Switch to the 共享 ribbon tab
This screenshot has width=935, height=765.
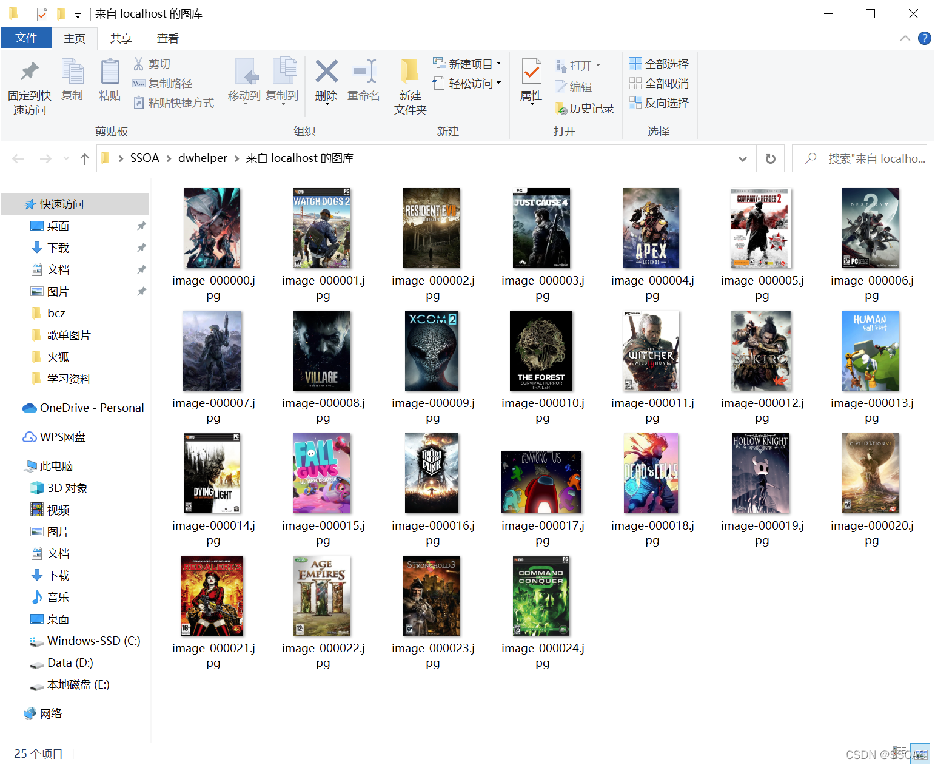coord(121,38)
